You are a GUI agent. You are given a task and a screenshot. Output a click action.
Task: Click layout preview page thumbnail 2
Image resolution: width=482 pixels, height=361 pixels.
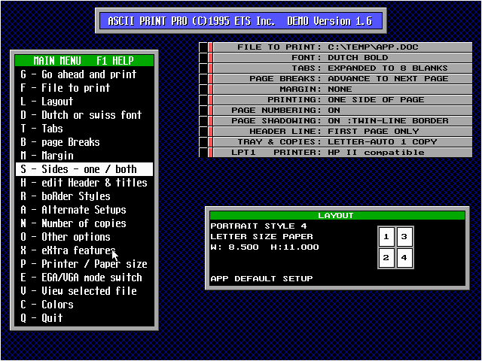click(386, 258)
